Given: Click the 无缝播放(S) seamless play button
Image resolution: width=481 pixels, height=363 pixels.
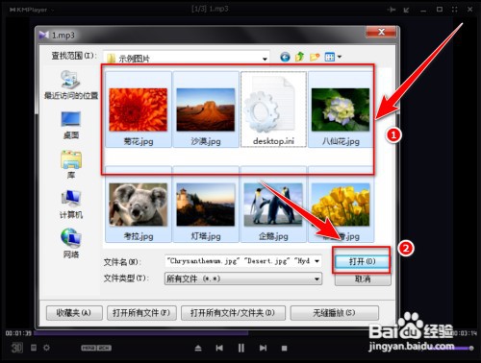Looking at the screenshot, I should (335, 313).
